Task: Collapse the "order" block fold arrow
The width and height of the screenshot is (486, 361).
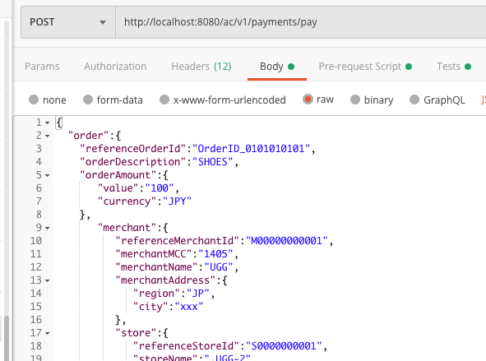Action: (47, 136)
